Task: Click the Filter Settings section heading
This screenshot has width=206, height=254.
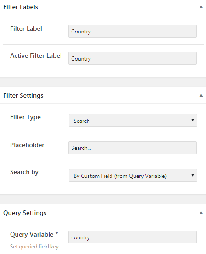Action: 23,95
